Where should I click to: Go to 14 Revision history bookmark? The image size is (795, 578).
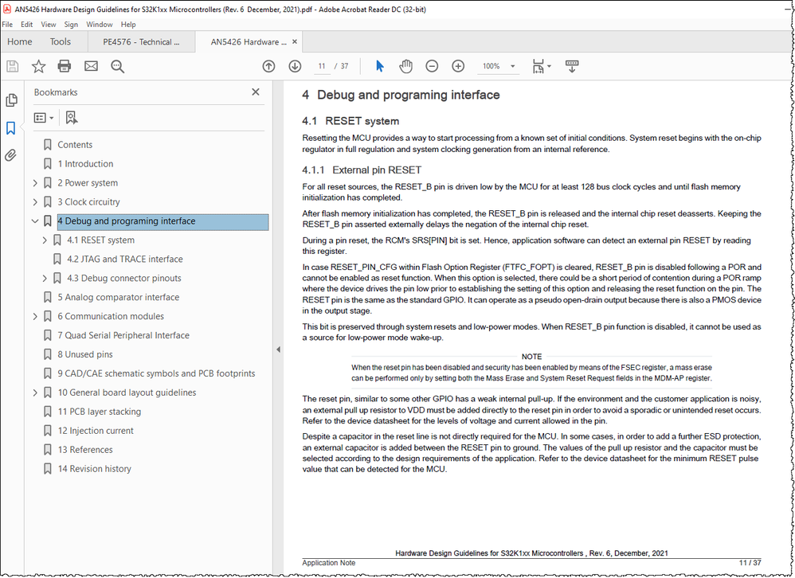click(x=94, y=469)
